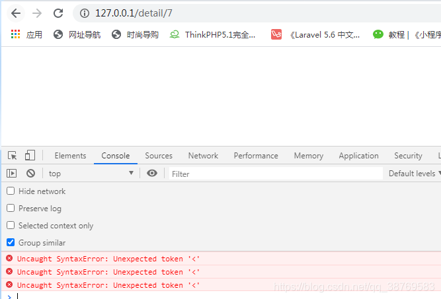Open the top context dropdown
Viewport: 441px width, 299px height.
pos(91,173)
